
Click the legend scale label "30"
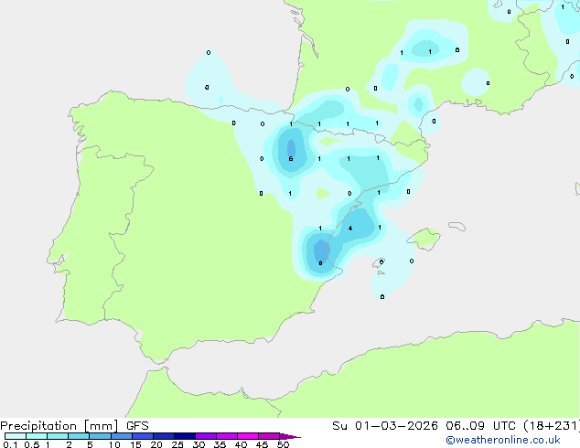pyautogui.click(x=199, y=444)
